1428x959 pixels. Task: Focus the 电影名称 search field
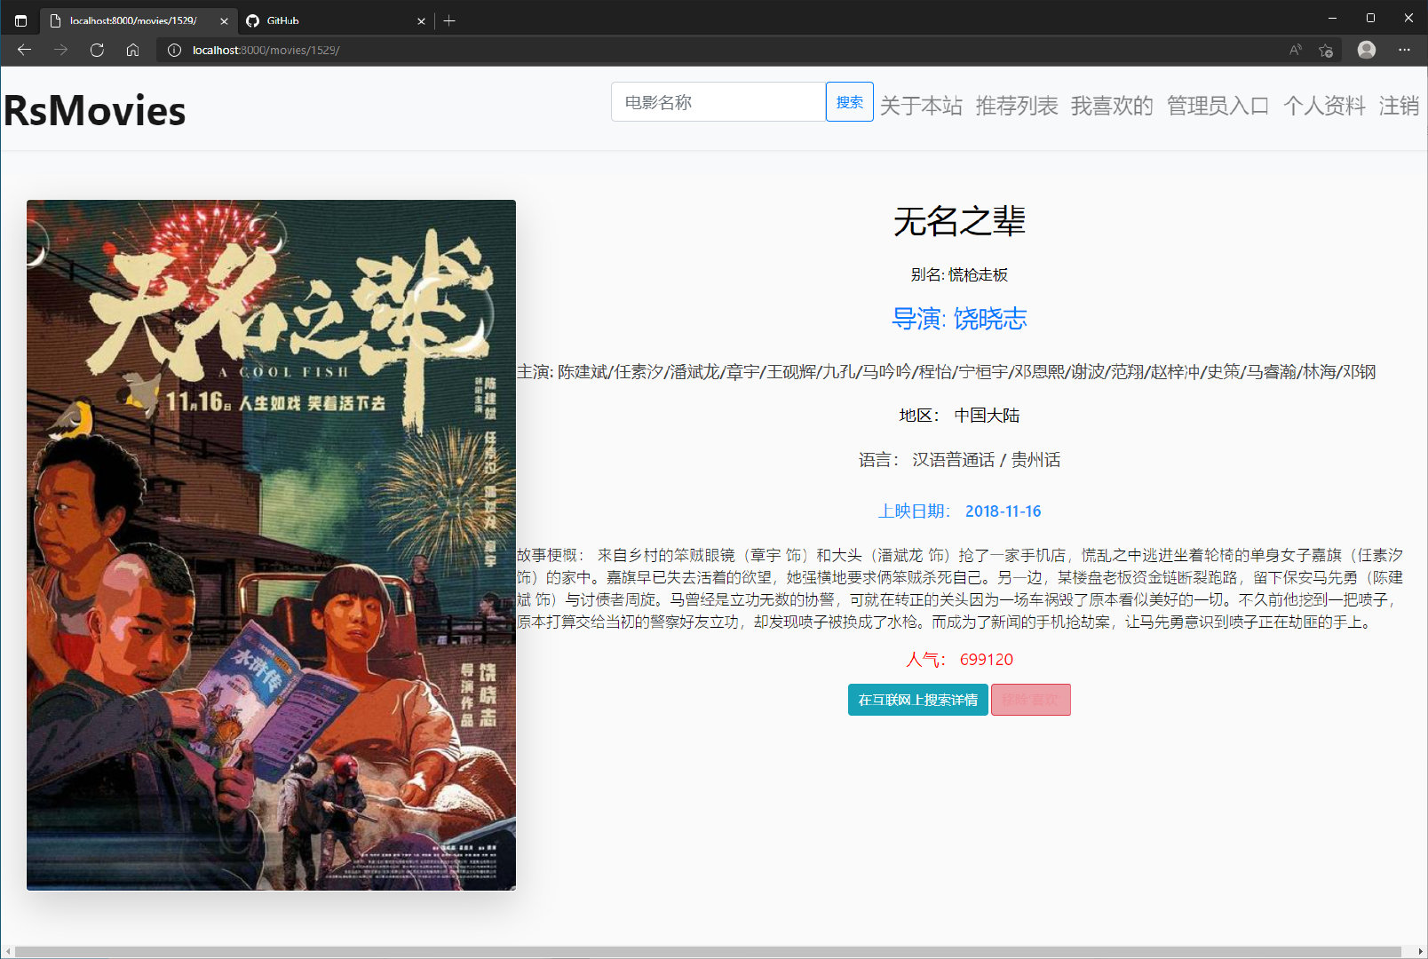click(718, 102)
